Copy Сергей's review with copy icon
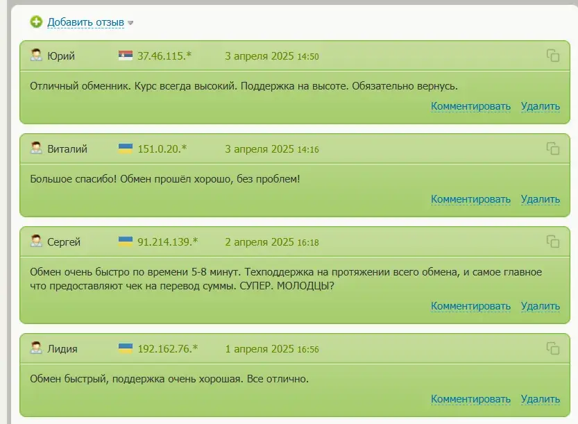This screenshot has height=424, width=578. (x=552, y=241)
